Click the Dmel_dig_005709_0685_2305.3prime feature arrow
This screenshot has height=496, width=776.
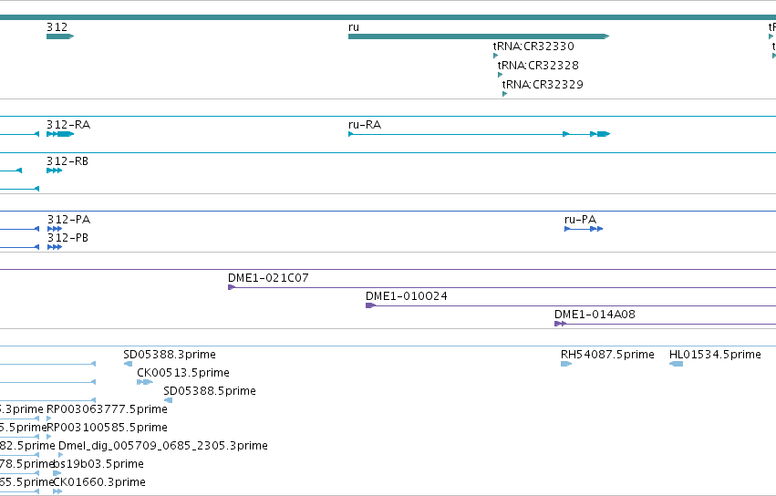pyautogui.click(x=61, y=455)
